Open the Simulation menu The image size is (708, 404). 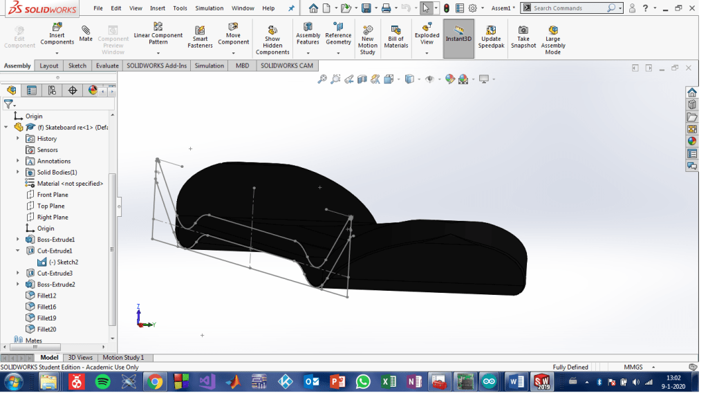pyautogui.click(x=209, y=8)
